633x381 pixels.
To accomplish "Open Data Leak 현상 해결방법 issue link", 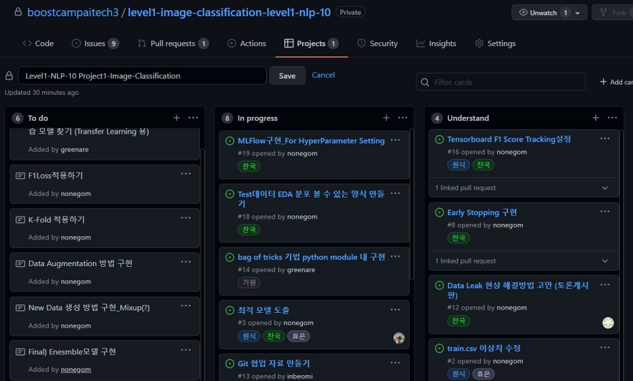I will pos(517,290).
